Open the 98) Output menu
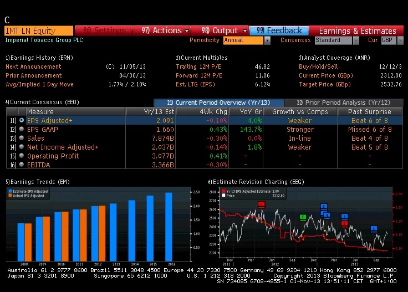Image resolution: width=408 pixels, height=292 pixels. coord(220,30)
